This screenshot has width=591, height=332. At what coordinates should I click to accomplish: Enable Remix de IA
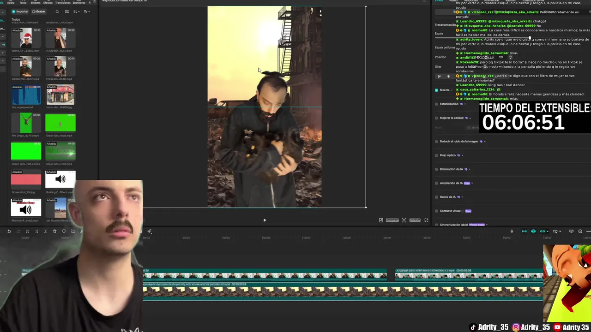click(436, 197)
